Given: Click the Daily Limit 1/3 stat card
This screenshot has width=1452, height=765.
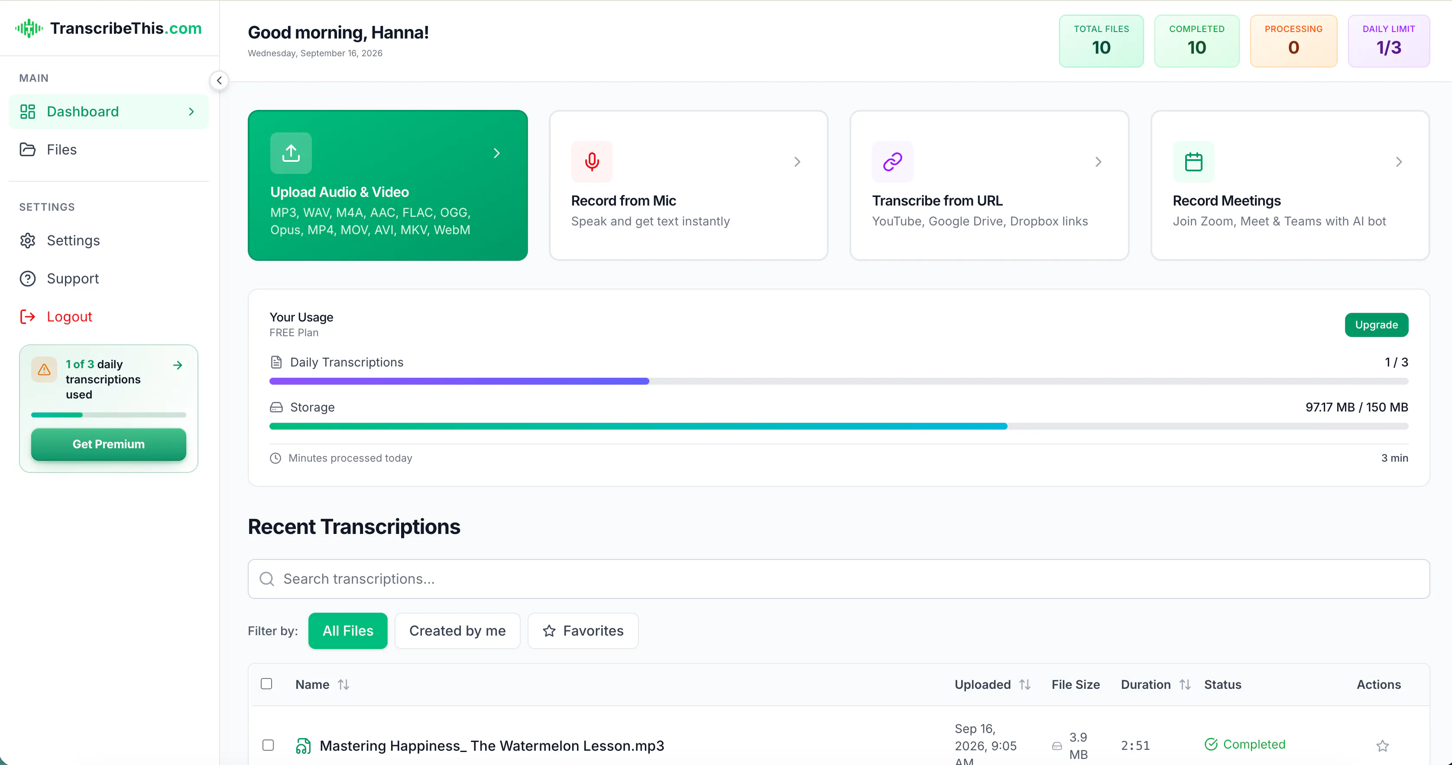Looking at the screenshot, I should (x=1389, y=41).
